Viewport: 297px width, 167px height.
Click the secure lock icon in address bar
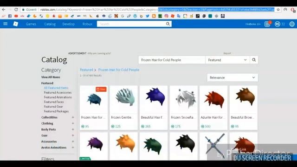click(x=23, y=9)
